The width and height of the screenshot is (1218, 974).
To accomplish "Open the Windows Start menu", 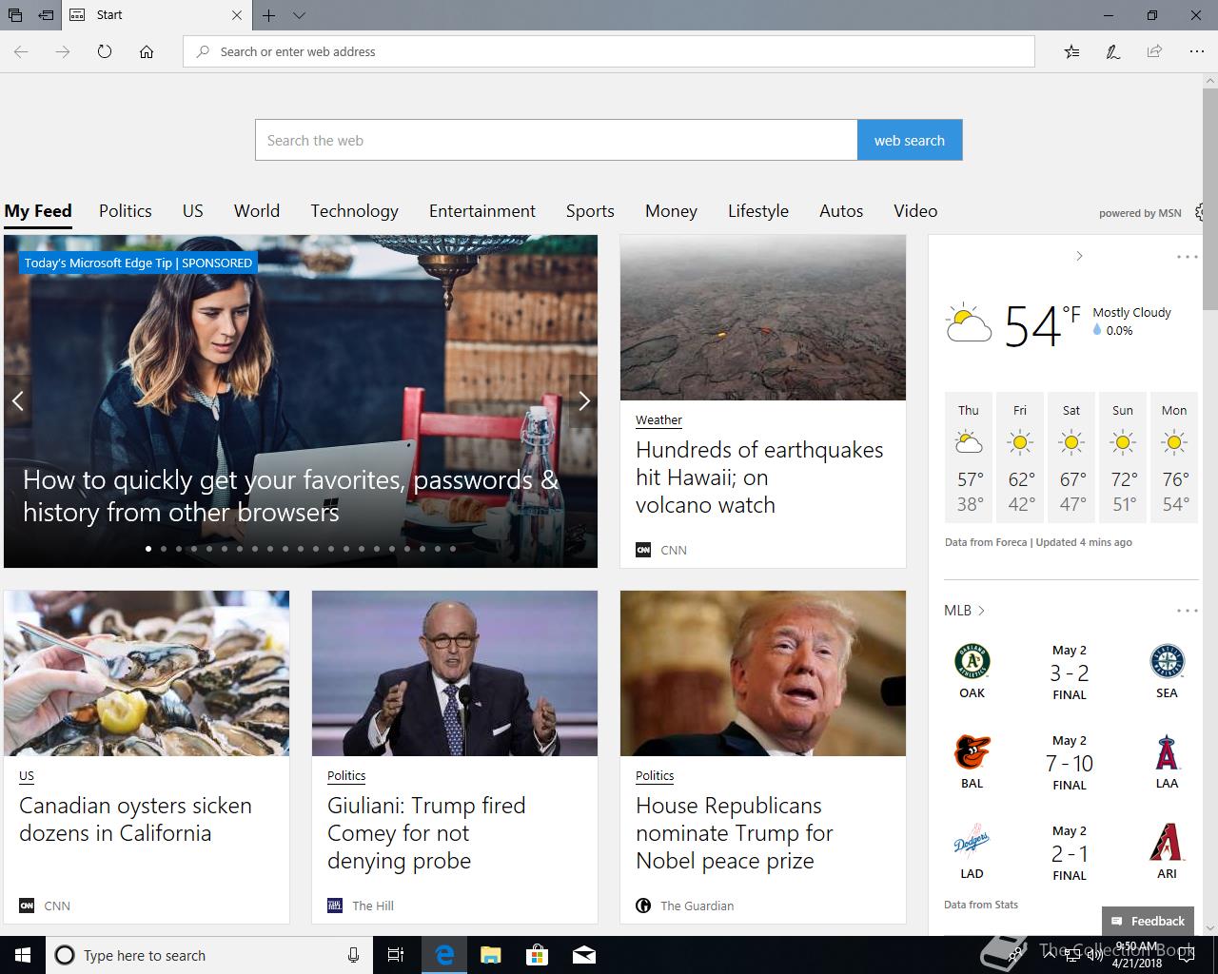I will (23, 955).
